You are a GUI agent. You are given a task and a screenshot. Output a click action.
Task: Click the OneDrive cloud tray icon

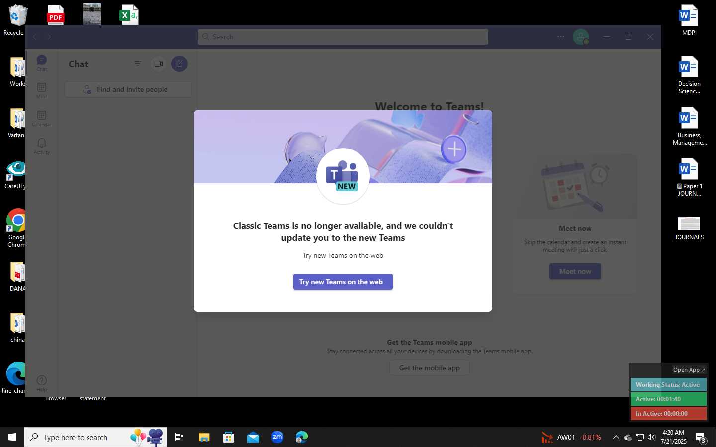point(628,437)
